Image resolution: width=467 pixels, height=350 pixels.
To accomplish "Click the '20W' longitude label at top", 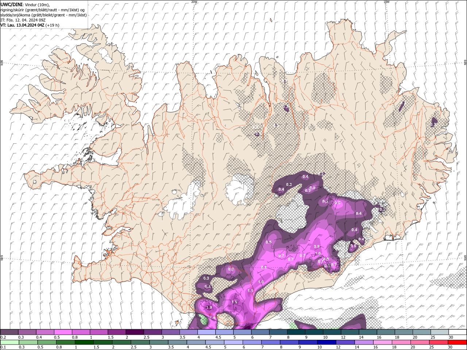I will click(194, 2).
